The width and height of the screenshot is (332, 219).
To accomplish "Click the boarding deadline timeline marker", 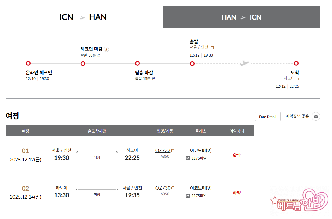I will (137, 63).
